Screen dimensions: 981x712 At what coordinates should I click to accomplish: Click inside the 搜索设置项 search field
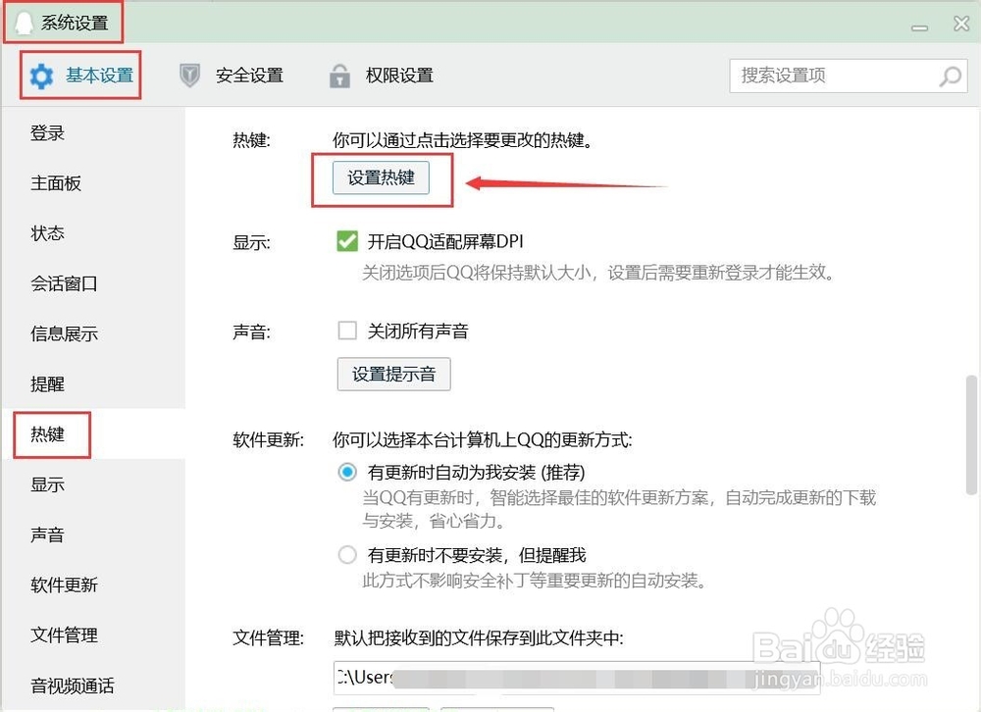click(x=834, y=76)
